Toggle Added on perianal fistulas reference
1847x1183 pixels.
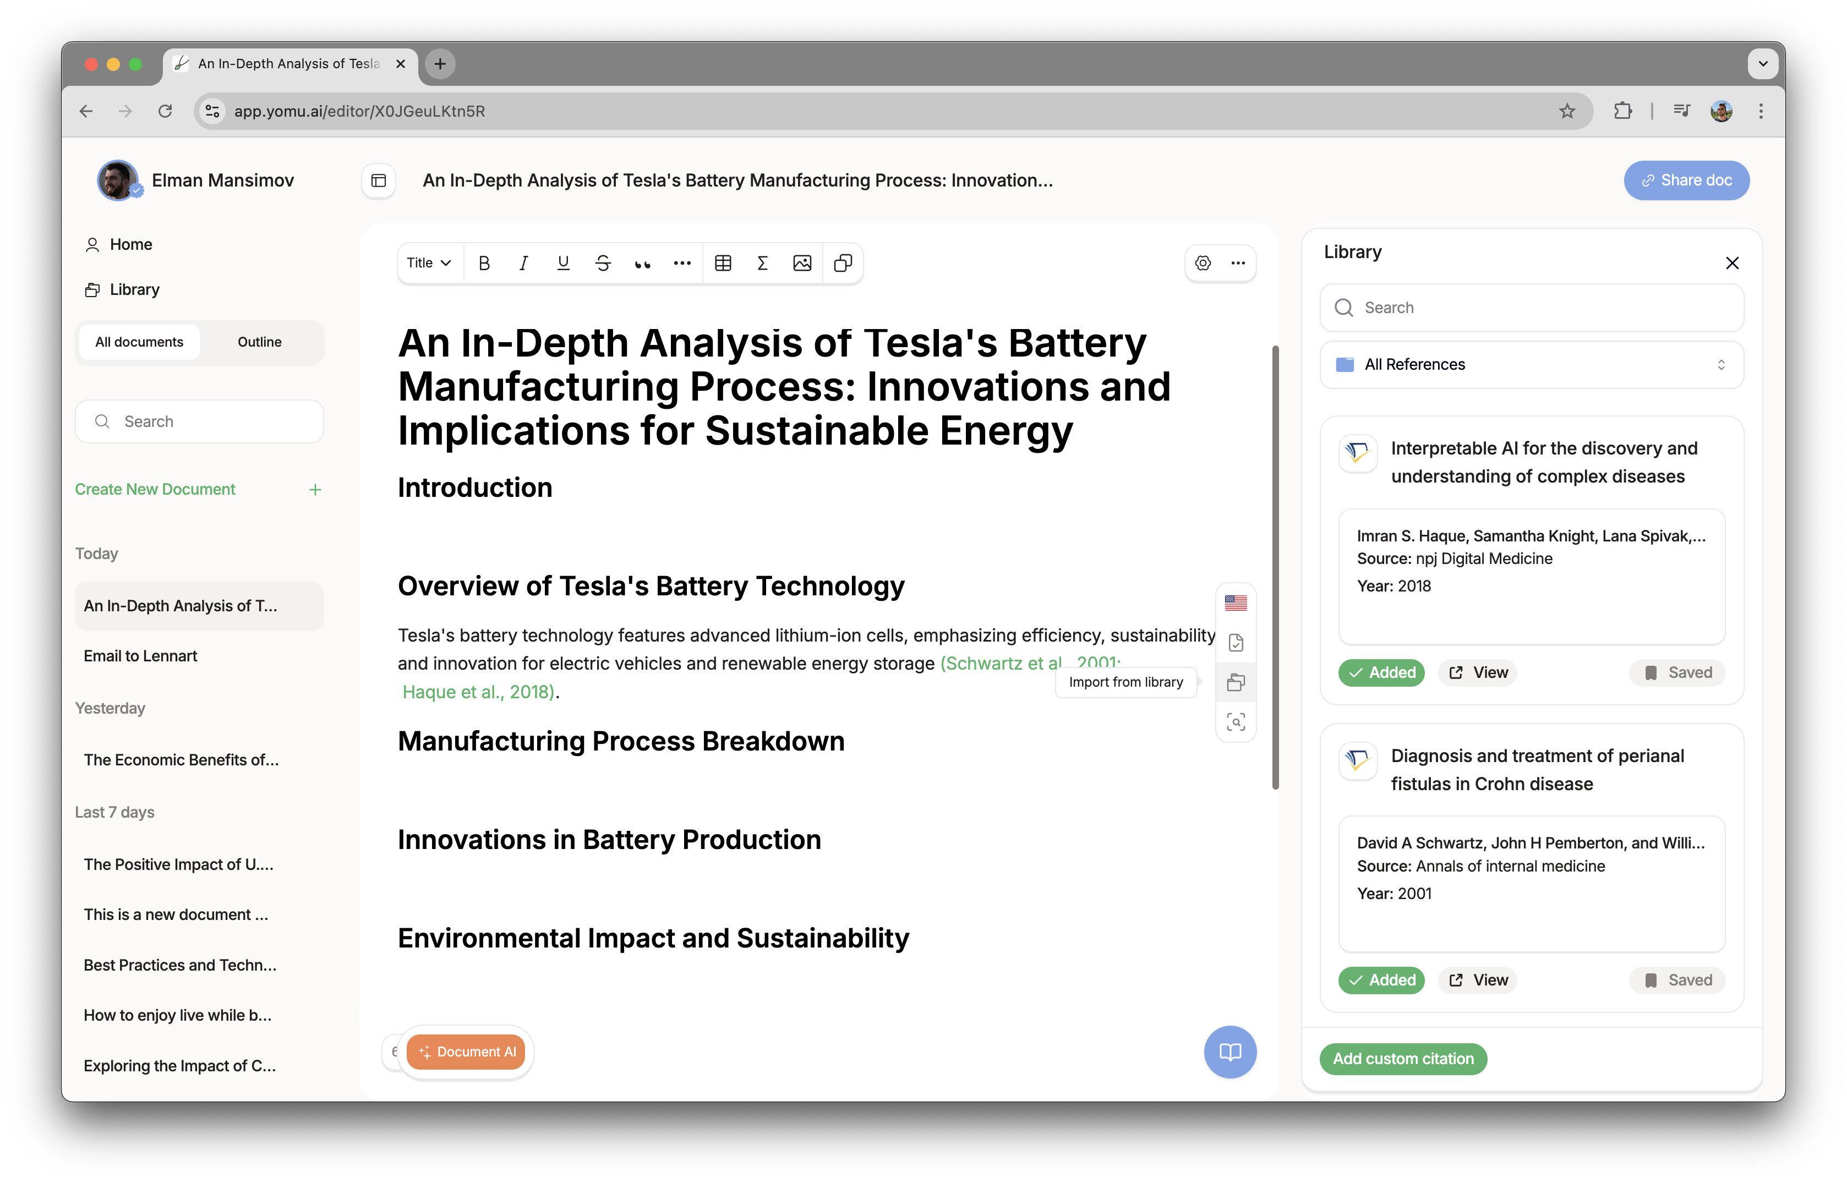pos(1381,979)
